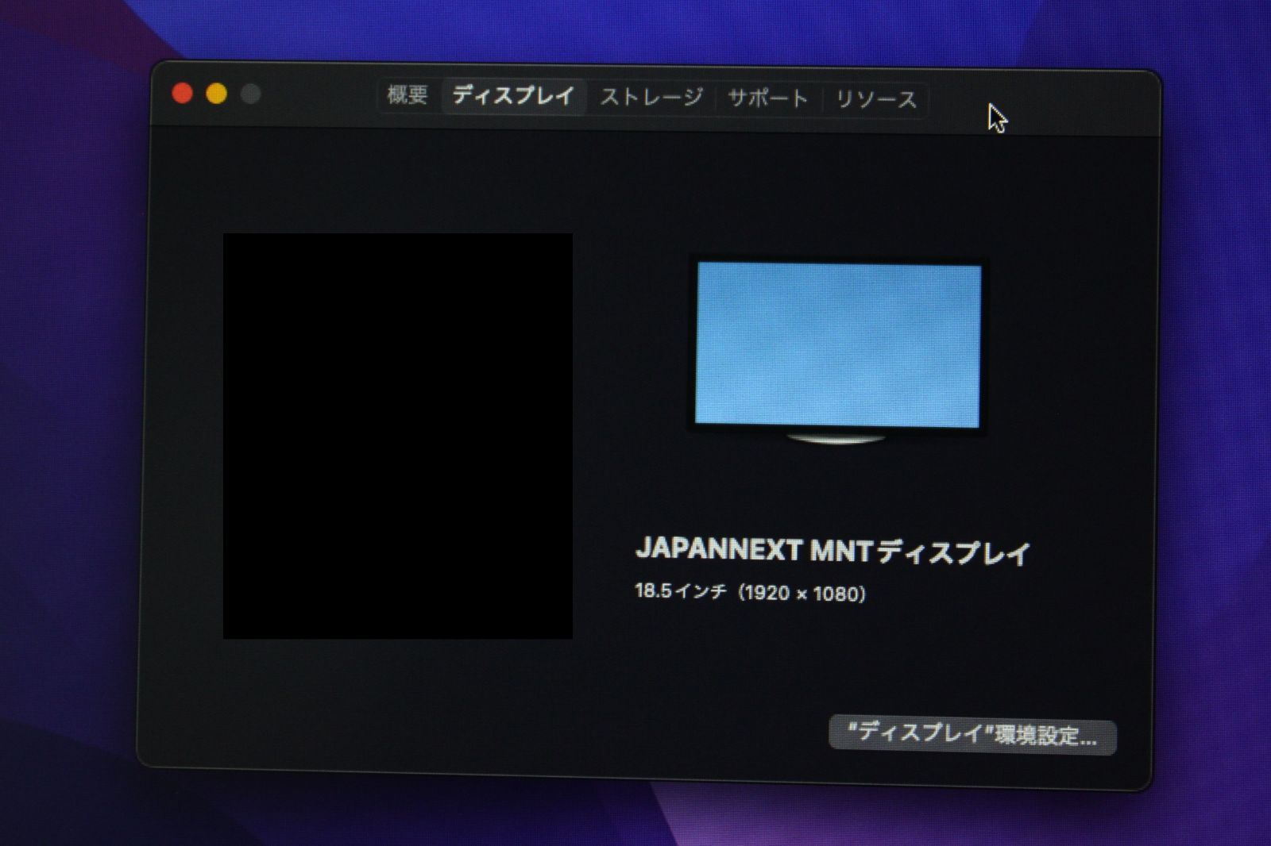This screenshot has height=846, width=1271.
Task: Show the リソース tab
Action: 875,100
